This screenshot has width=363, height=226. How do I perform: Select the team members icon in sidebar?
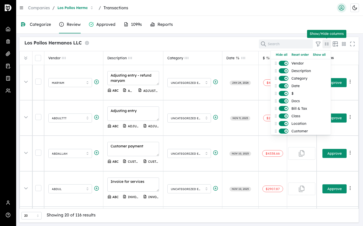point(8,91)
